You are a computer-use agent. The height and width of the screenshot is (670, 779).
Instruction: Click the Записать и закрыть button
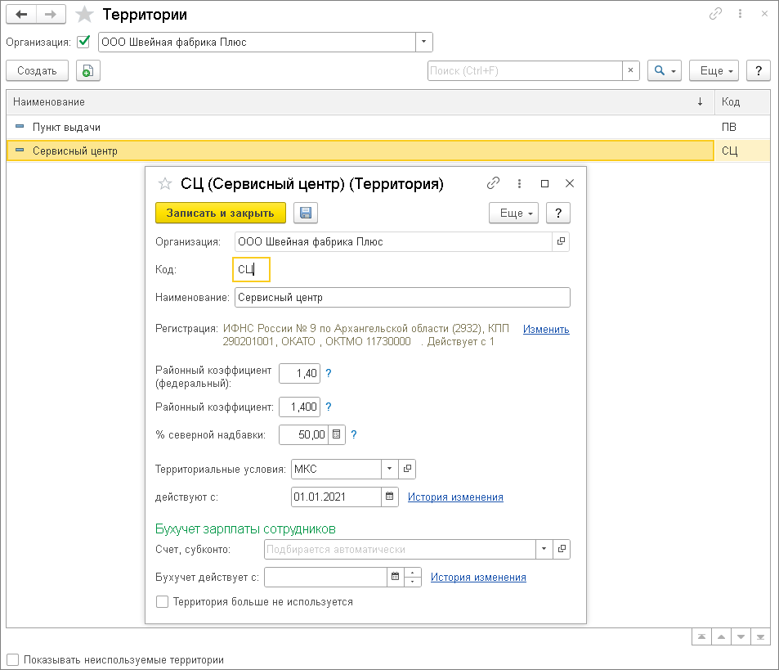pyautogui.click(x=220, y=213)
